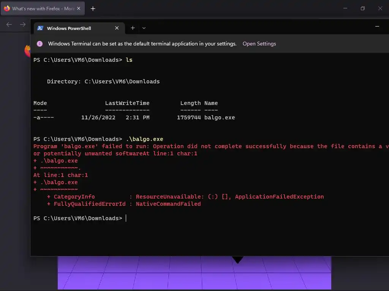The width and height of the screenshot is (389, 291).
Task: Click balgo.exe file name in listing
Action: [220, 117]
